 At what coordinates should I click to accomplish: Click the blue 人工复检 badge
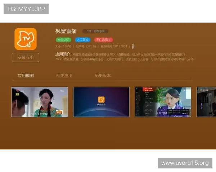tap(83, 40)
